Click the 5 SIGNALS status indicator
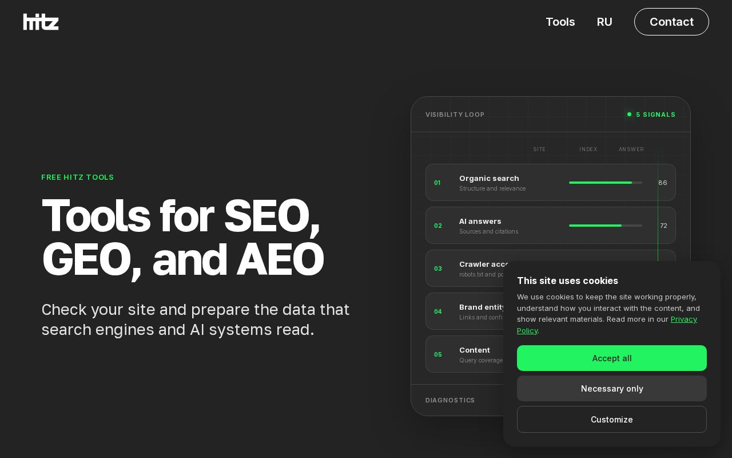 tap(651, 114)
